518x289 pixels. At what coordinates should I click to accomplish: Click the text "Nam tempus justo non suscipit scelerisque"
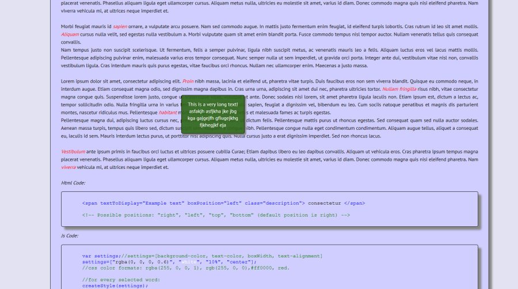pyautogui.click(x=109, y=50)
